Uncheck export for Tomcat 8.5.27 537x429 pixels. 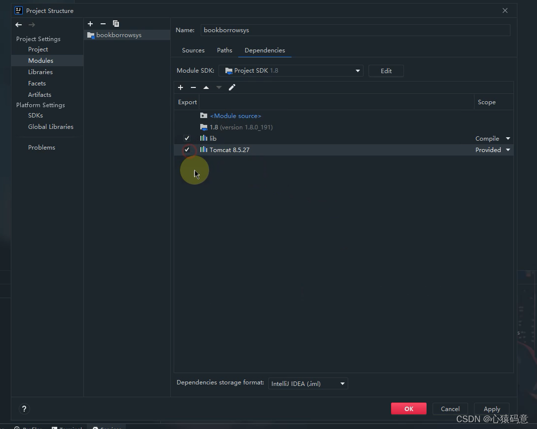click(x=187, y=150)
